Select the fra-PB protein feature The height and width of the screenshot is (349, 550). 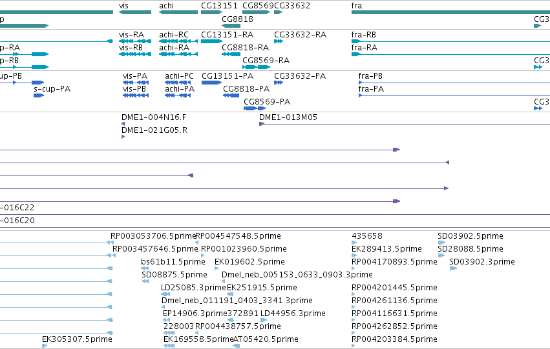(x=454, y=83)
